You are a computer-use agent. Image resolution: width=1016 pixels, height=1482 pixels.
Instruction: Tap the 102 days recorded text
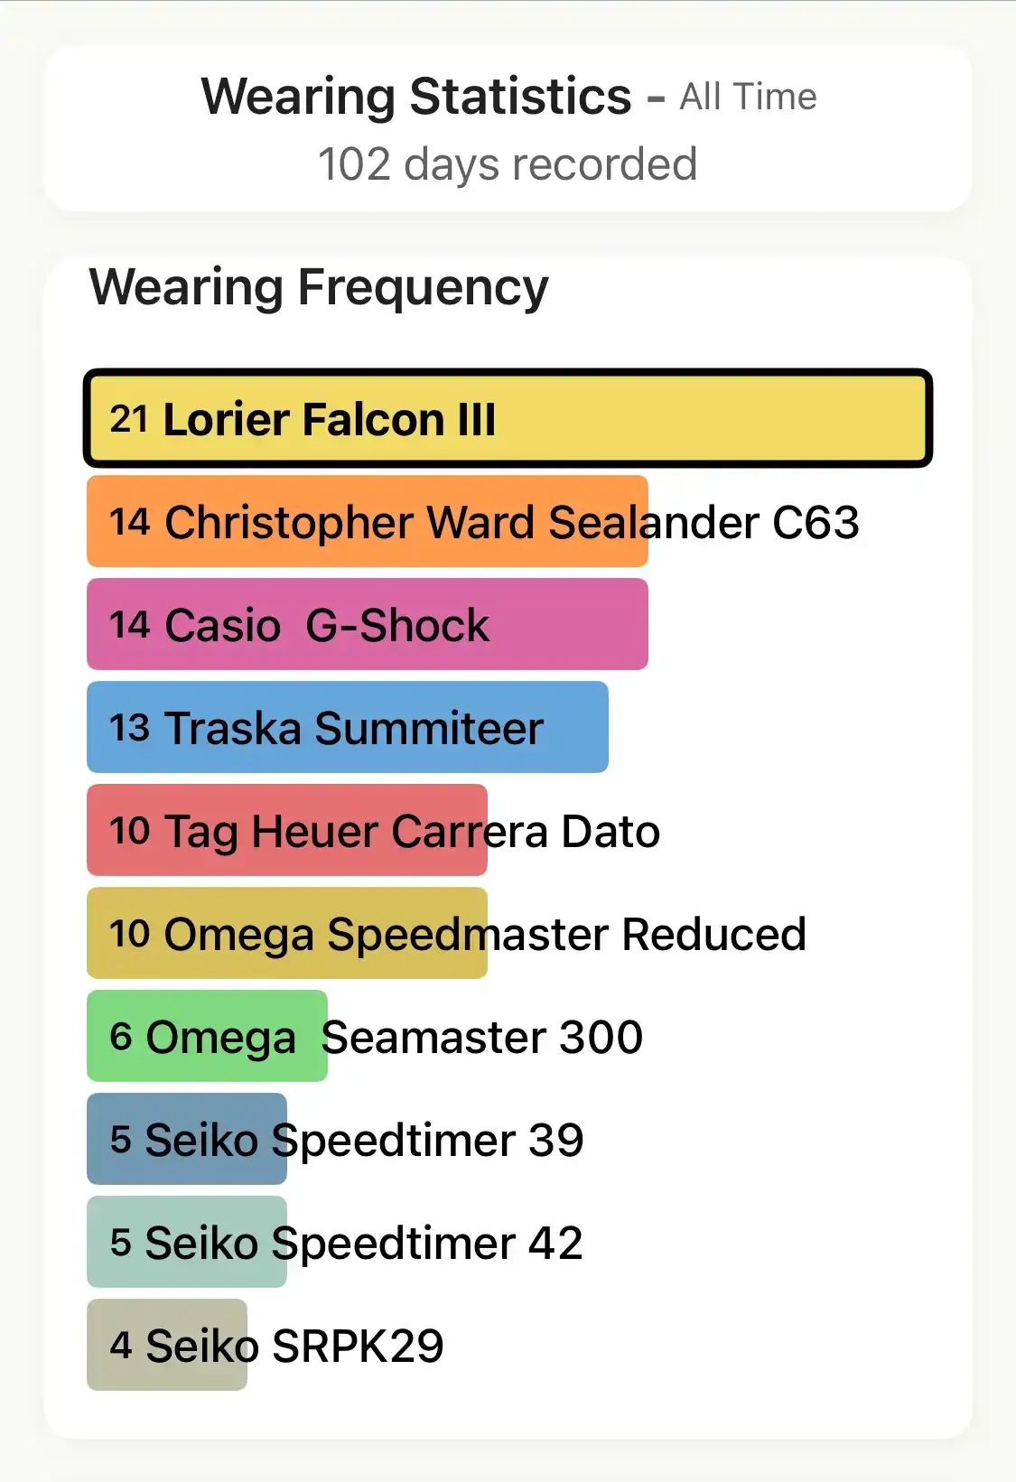pyautogui.click(x=508, y=164)
